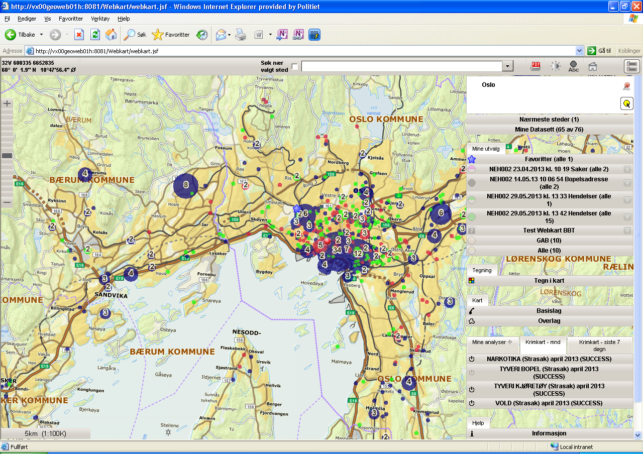Open the address bar dropdown arrow
Viewport: 643px width, 454px height.
pos(579,51)
